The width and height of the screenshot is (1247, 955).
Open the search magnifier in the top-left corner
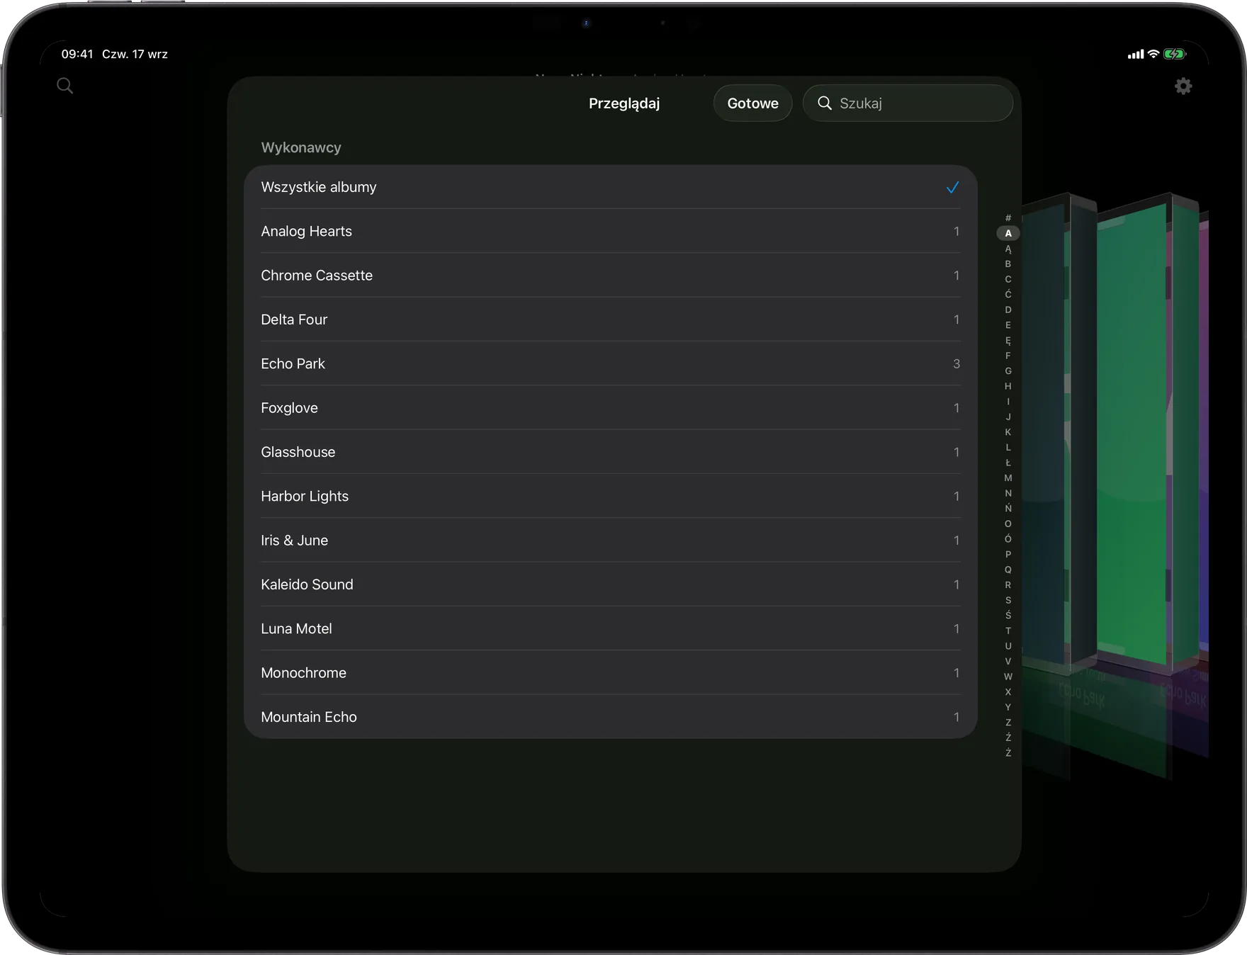coord(64,86)
